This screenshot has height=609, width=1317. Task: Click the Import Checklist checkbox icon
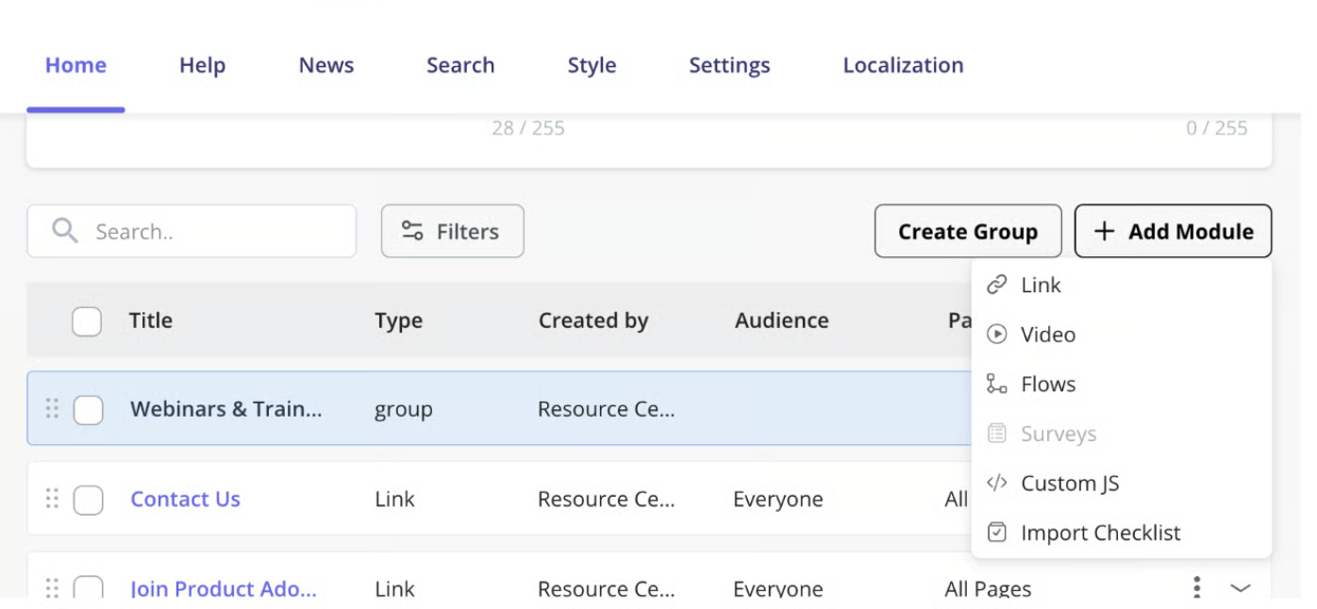[996, 533]
